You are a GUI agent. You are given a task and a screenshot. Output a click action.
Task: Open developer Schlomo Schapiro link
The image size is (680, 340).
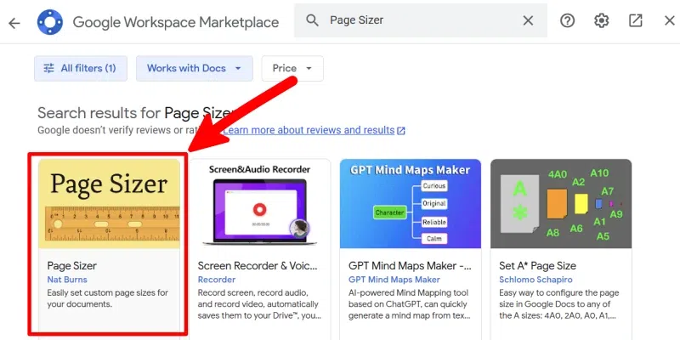(535, 280)
